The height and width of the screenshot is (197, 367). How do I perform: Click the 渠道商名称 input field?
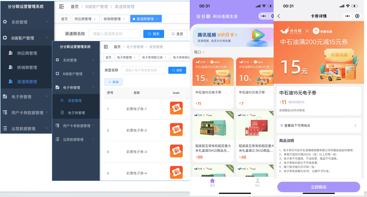click(114, 34)
